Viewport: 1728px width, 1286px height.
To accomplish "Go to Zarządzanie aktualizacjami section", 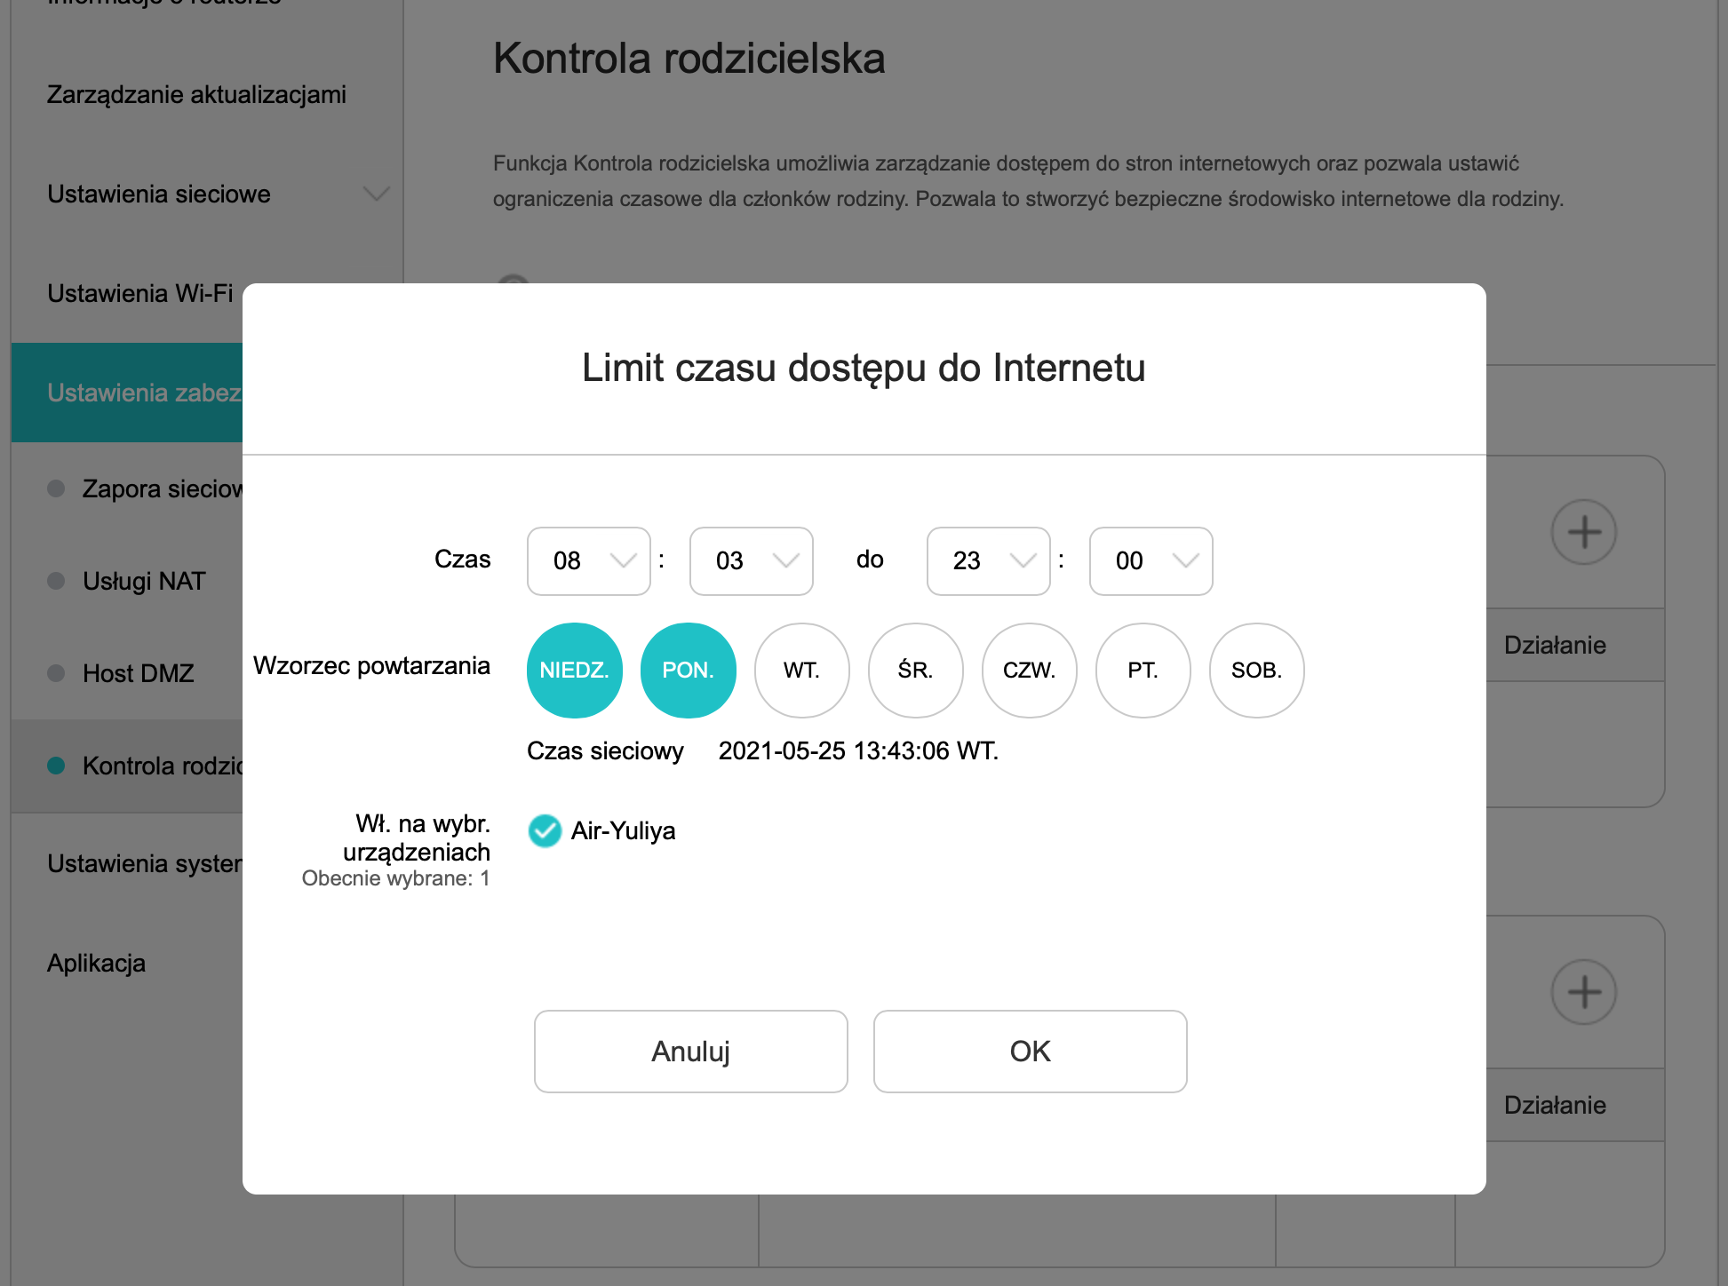I will point(196,94).
